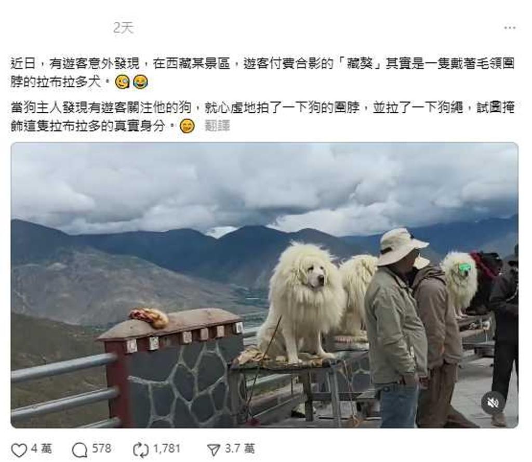The width and height of the screenshot is (532, 462).
Task: Click the tears-of-joy emoji after 拉布拉多犬
Action: coord(140,82)
